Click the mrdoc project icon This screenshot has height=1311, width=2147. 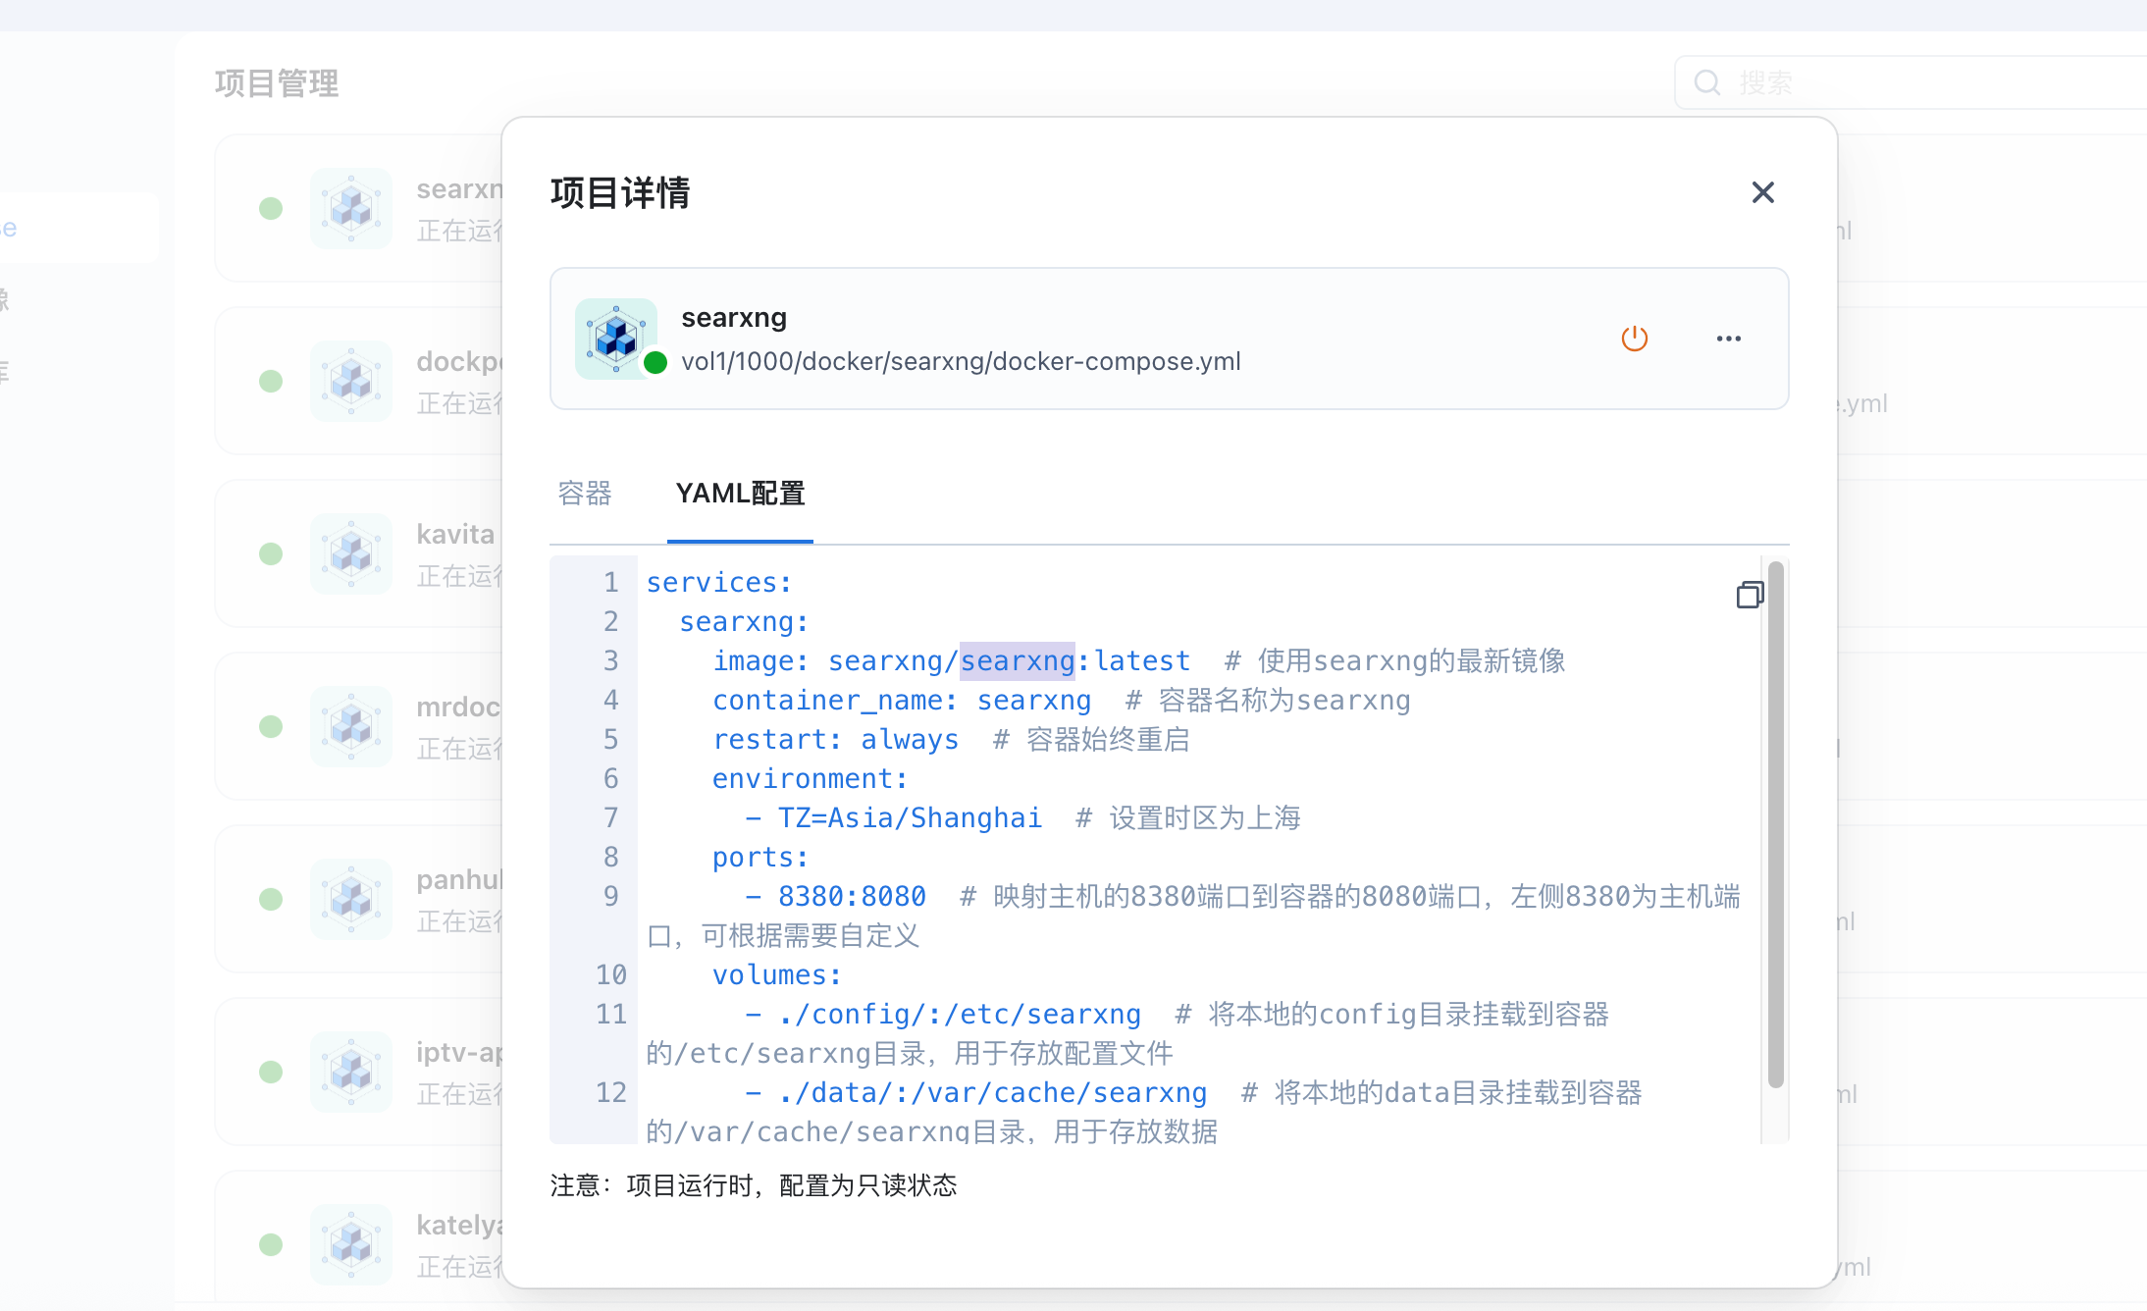(350, 726)
